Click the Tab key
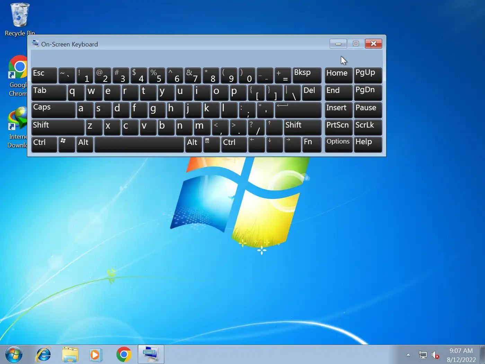This screenshot has width=485, height=364. click(x=49, y=93)
